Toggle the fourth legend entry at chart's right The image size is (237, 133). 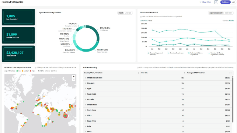pyautogui.click(x=216, y=54)
